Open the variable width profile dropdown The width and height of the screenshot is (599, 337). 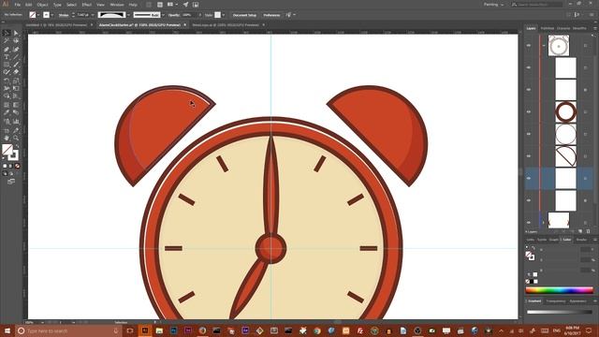pos(128,15)
